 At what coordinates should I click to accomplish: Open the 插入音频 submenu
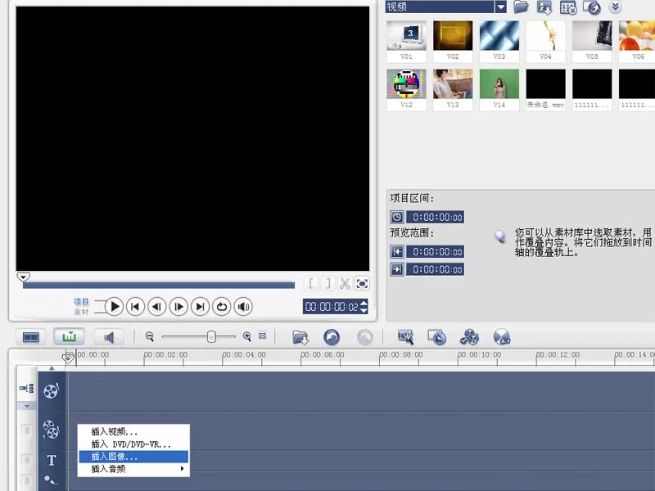(x=133, y=469)
